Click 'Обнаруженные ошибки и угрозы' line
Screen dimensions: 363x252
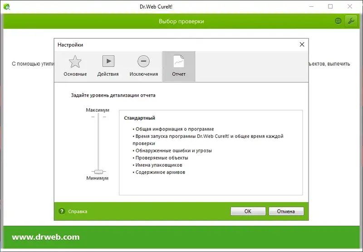coord(172,150)
